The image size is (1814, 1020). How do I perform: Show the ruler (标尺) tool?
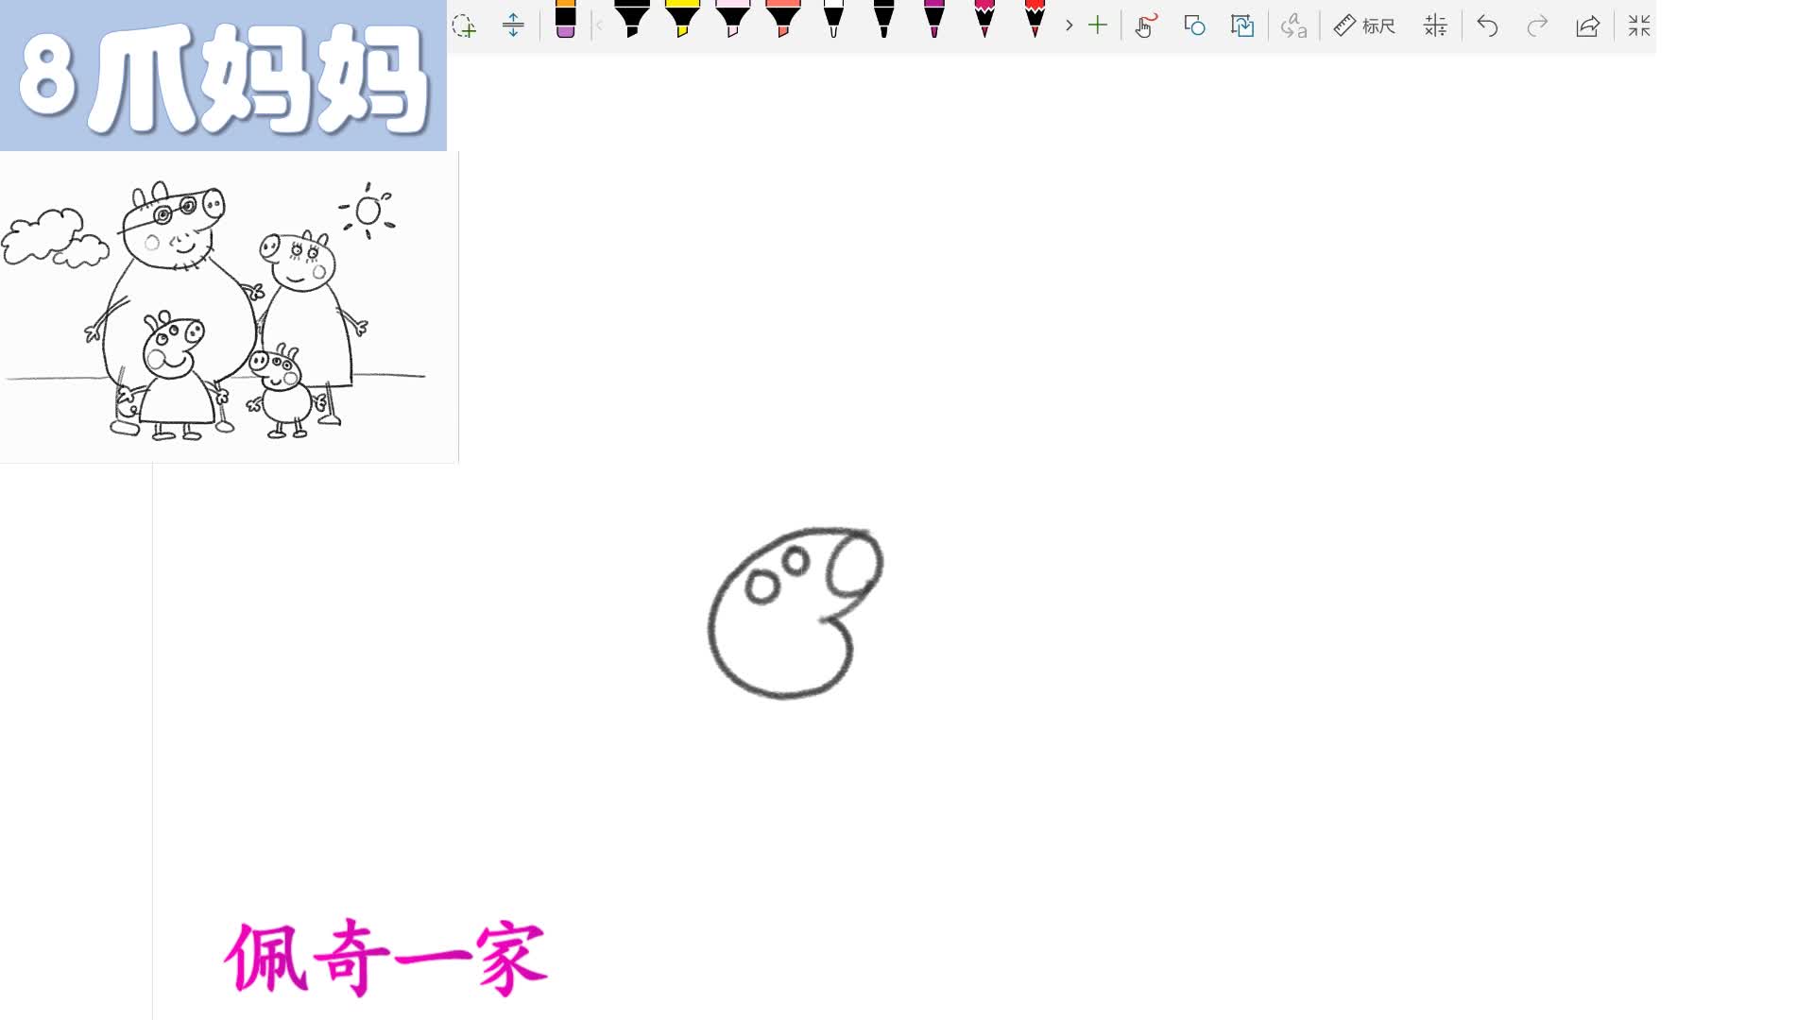[1364, 25]
